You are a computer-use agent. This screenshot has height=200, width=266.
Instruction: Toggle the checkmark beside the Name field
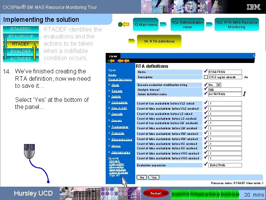(x=206, y=71)
